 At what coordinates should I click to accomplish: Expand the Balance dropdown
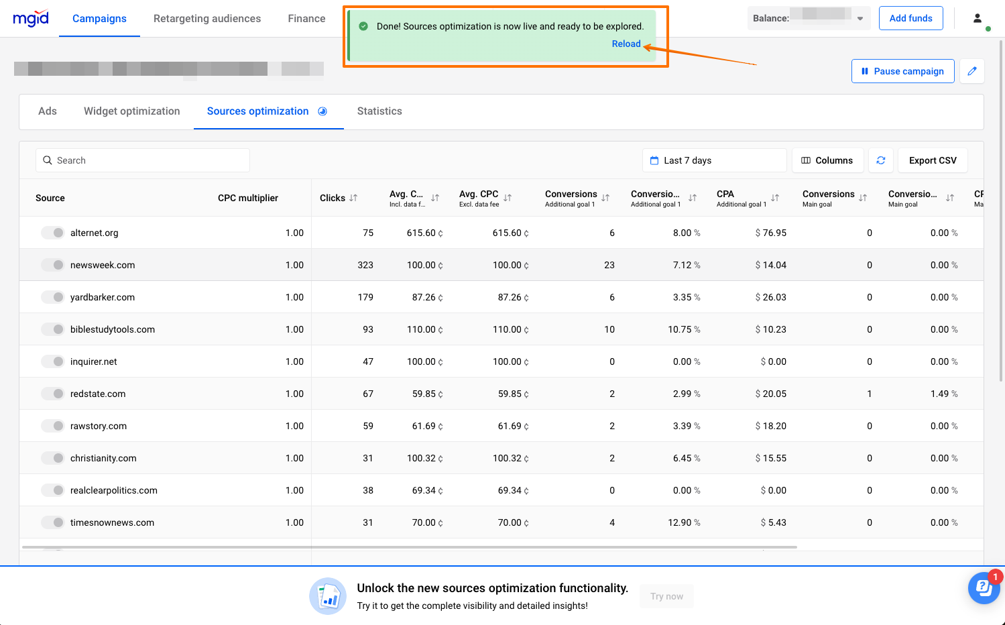[x=860, y=19]
